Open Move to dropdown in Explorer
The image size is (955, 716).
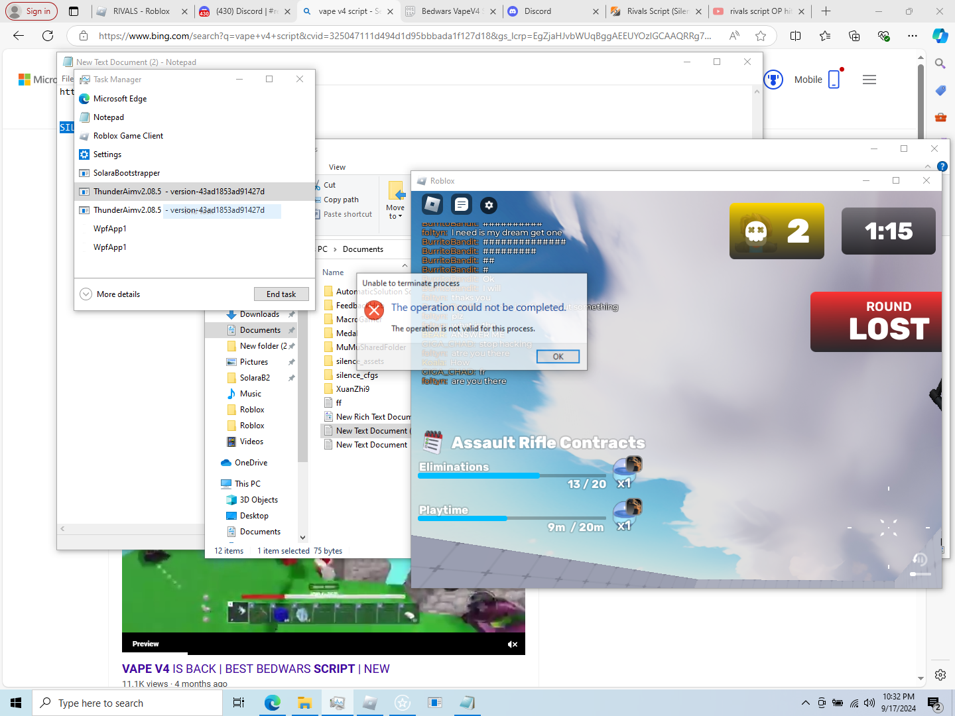tap(395, 200)
